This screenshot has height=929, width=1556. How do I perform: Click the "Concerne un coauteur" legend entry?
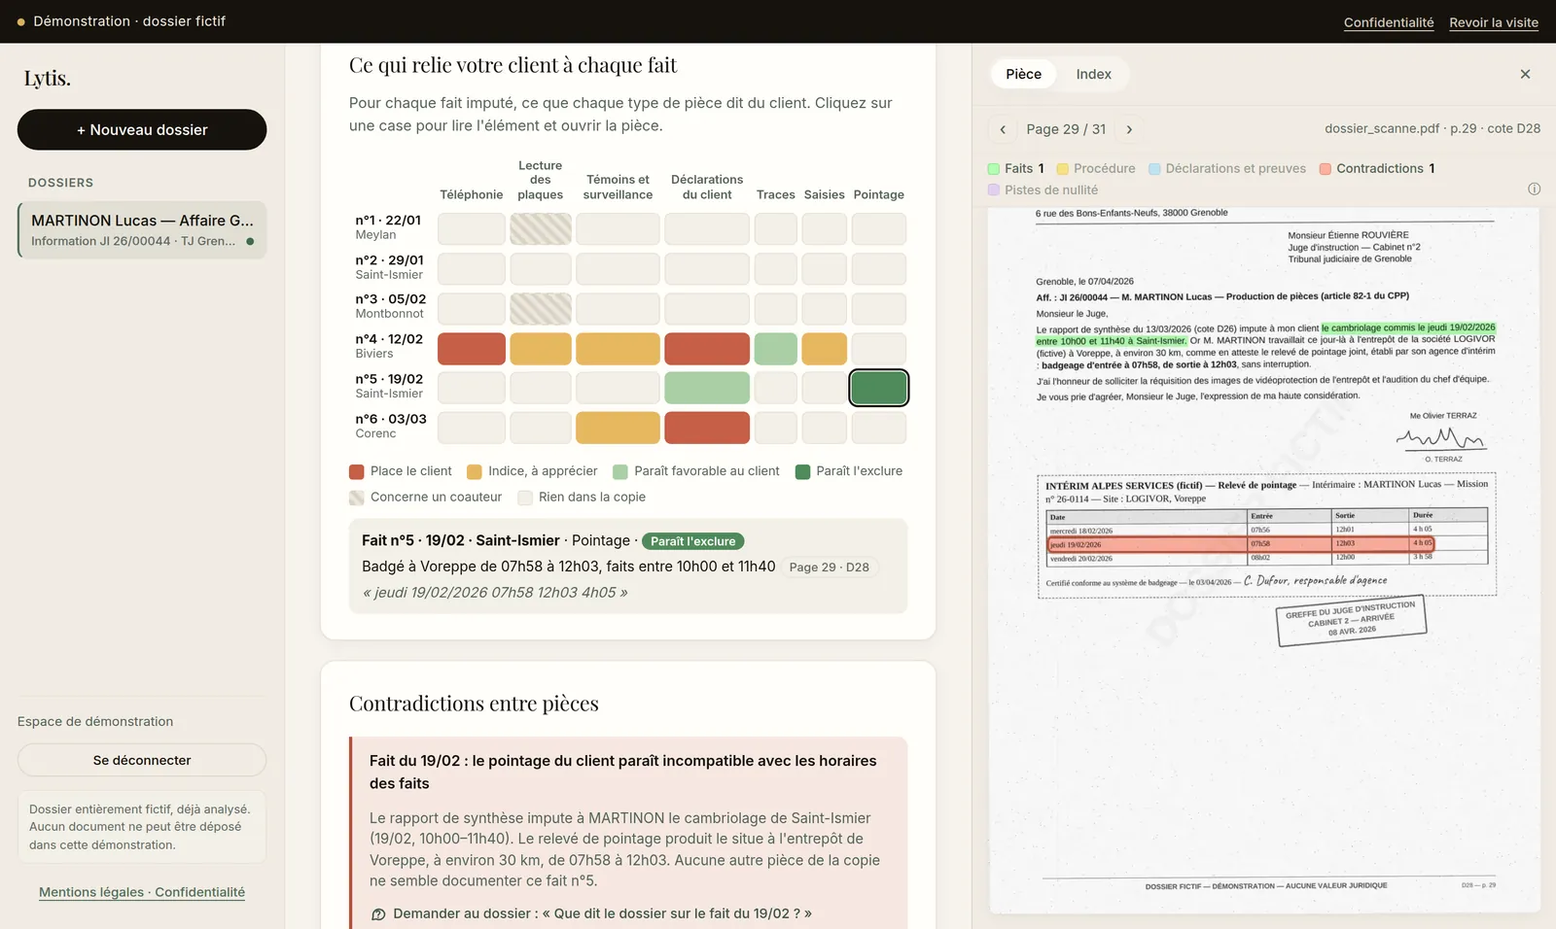tap(426, 498)
